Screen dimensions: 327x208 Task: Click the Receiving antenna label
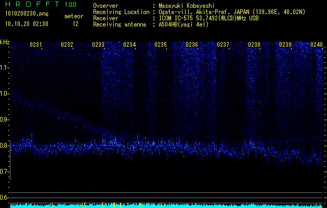(120, 24)
